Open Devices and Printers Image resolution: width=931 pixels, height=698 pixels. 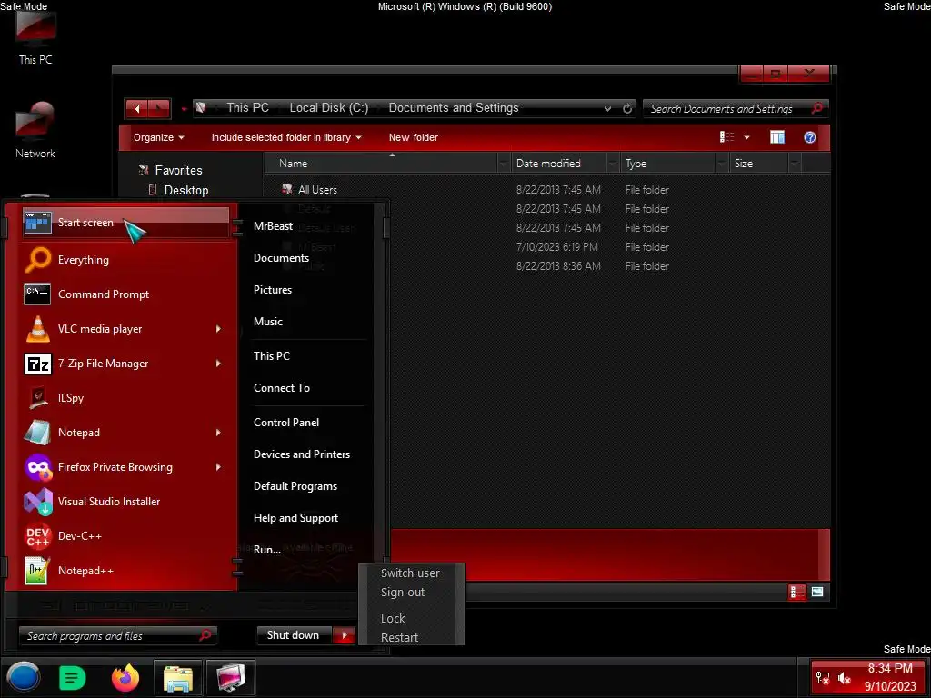coord(302,454)
